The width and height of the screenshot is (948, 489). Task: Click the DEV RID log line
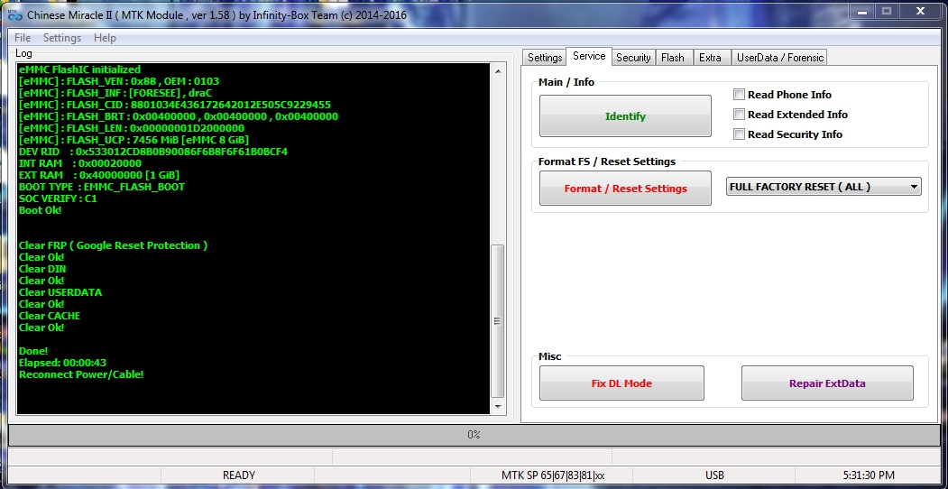[153, 151]
